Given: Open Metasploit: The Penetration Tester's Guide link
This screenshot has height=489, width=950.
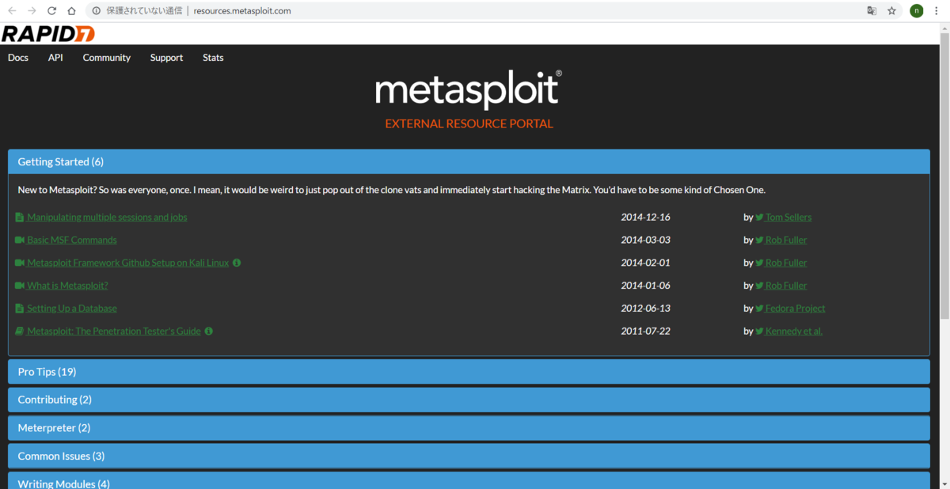Looking at the screenshot, I should tap(114, 331).
